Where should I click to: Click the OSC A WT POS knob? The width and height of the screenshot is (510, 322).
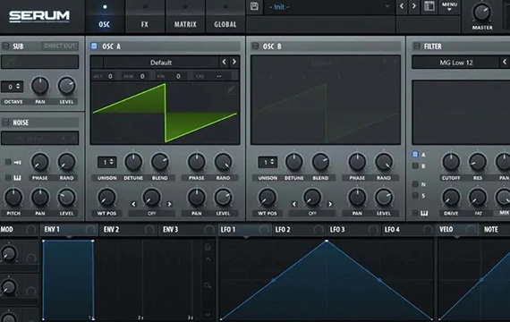coord(106,198)
